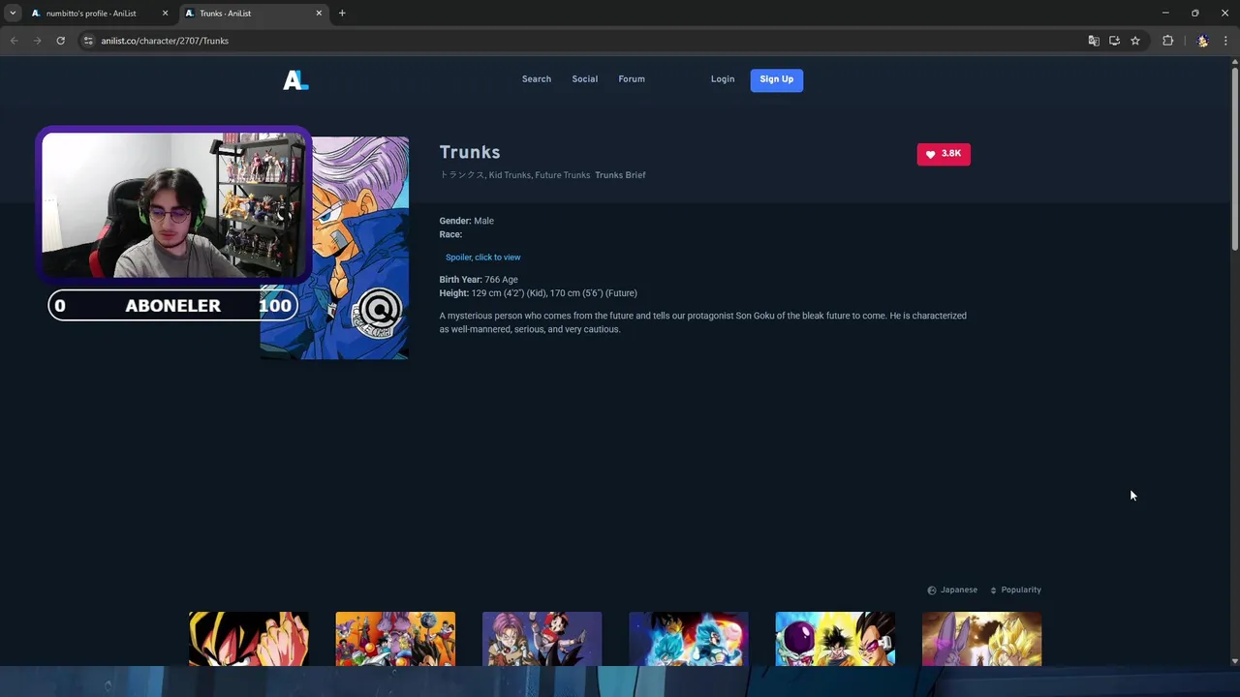Click the page vertical scrollbar

click(x=1234, y=159)
